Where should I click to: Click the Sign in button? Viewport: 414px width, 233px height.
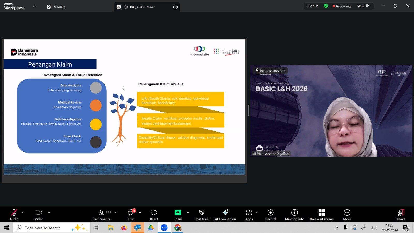pyautogui.click(x=313, y=6)
